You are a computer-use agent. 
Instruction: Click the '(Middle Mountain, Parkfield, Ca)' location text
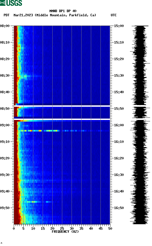pyautogui.click(x=65, y=15)
